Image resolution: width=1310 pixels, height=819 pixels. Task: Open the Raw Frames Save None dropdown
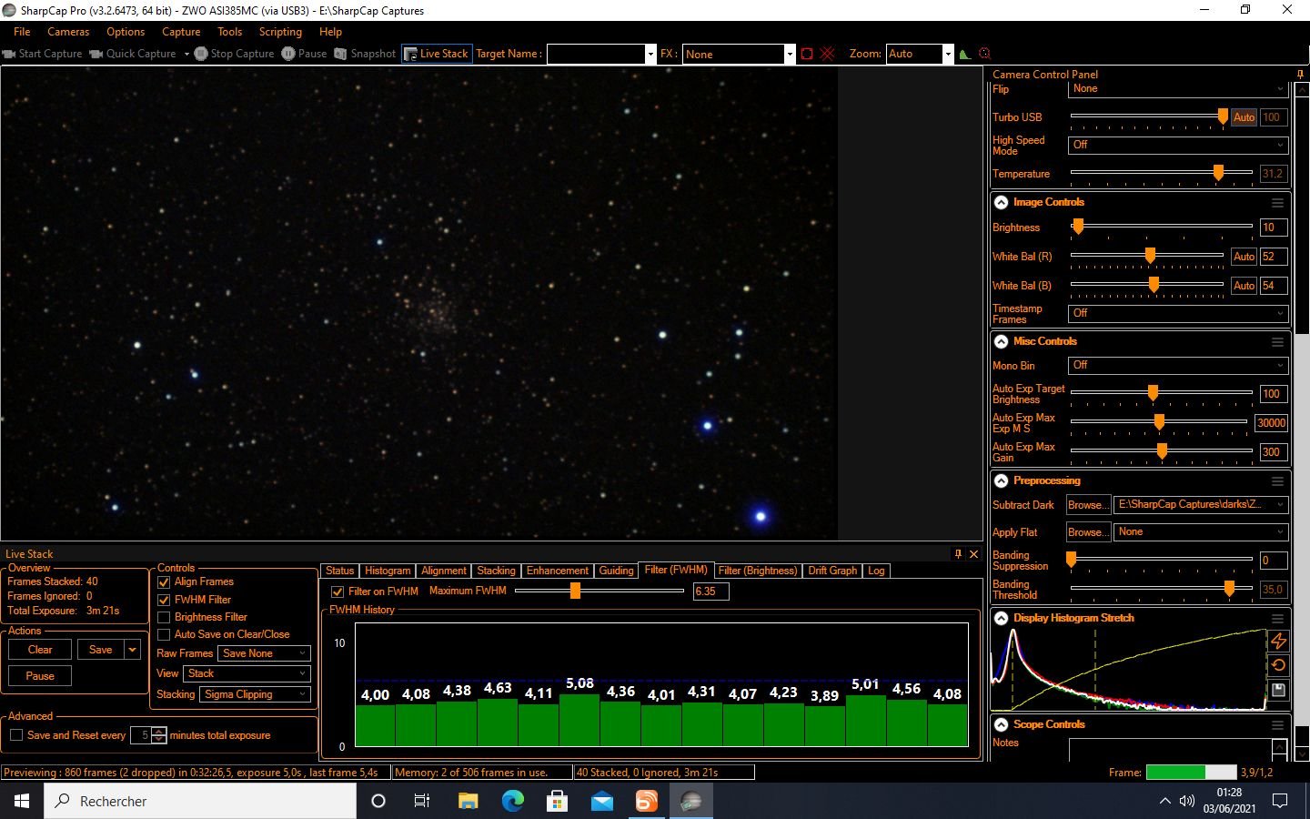[265, 653]
